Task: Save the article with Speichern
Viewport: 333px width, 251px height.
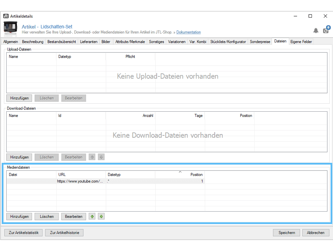Action: (287, 233)
